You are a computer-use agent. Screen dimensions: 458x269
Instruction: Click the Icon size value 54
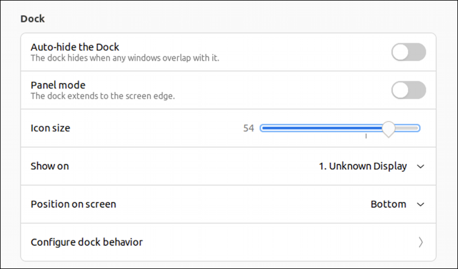[x=248, y=128]
